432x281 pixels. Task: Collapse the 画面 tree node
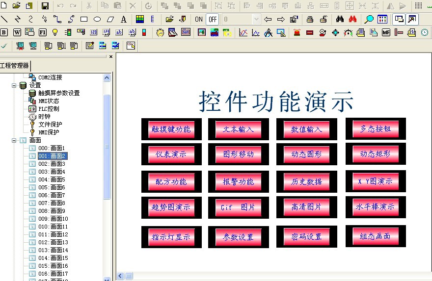(x=14, y=140)
